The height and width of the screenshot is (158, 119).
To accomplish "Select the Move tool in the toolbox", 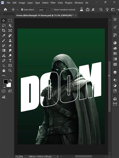I will pos(4,21).
